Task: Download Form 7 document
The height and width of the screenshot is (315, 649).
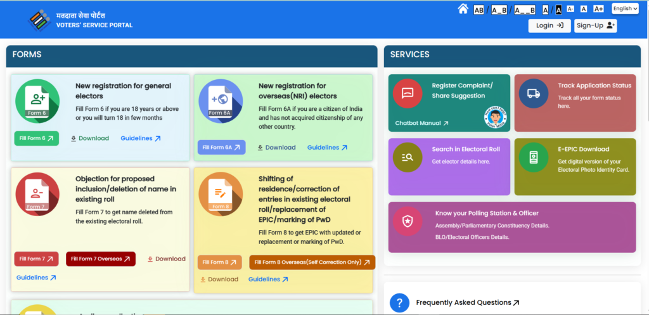Action: [x=167, y=259]
